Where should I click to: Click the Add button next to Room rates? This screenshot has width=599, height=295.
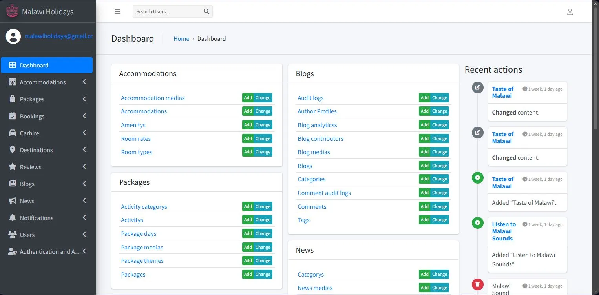248,138
